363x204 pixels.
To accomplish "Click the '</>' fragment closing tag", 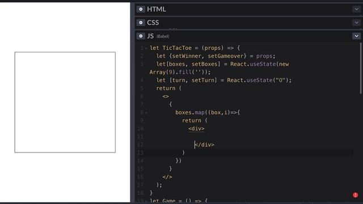I will click(x=167, y=177).
